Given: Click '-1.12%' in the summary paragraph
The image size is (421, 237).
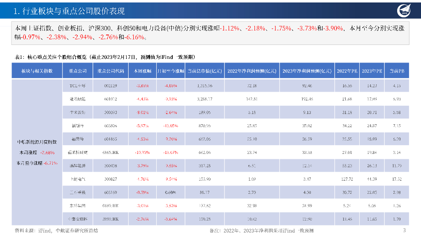Looking at the screenshot, I should click(229, 28).
